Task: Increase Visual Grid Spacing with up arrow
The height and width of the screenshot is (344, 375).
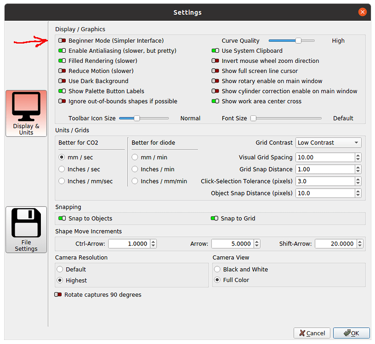Action: coord(358,155)
